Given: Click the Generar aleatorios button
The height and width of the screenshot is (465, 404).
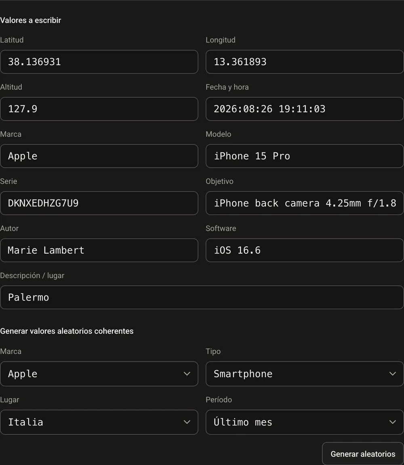Looking at the screenshot, I should point(363,454).
